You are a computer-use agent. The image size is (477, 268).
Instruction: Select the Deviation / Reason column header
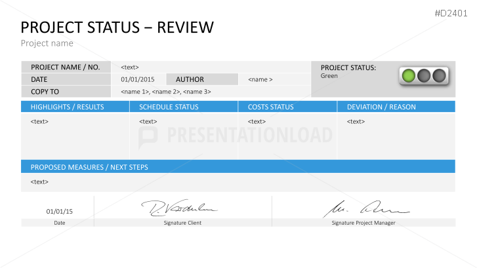381,107
